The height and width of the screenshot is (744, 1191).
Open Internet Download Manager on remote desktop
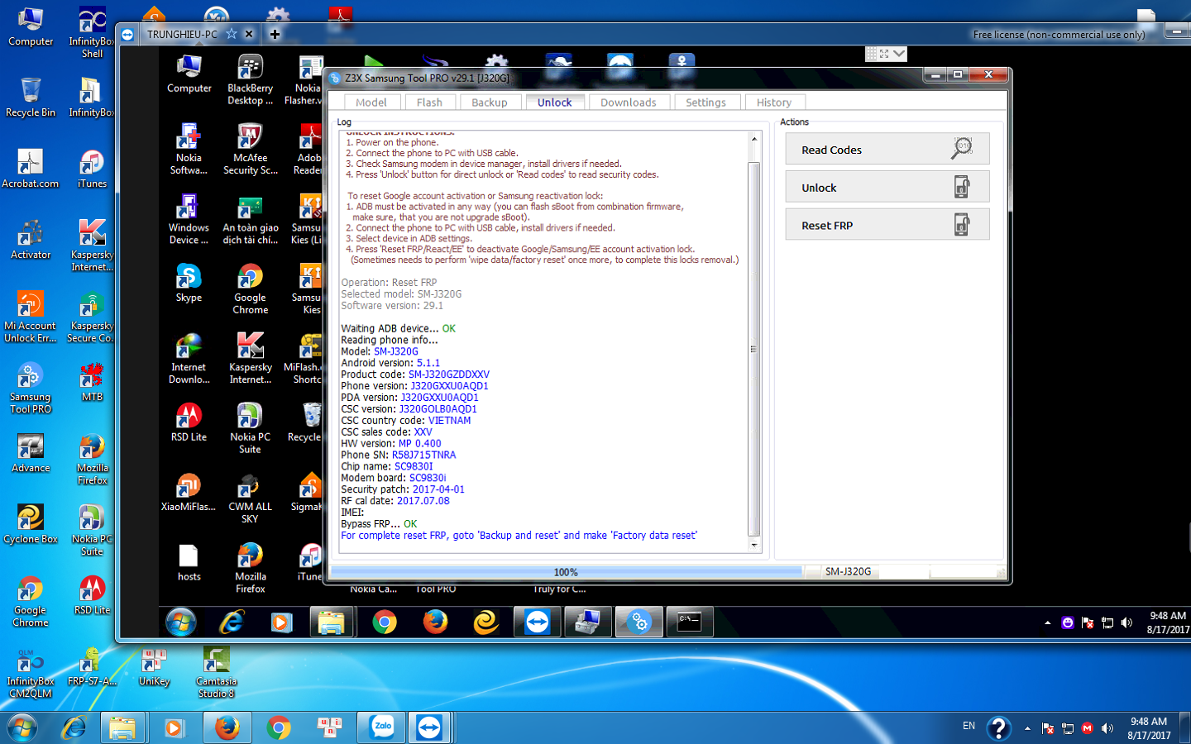pos(189,359)
